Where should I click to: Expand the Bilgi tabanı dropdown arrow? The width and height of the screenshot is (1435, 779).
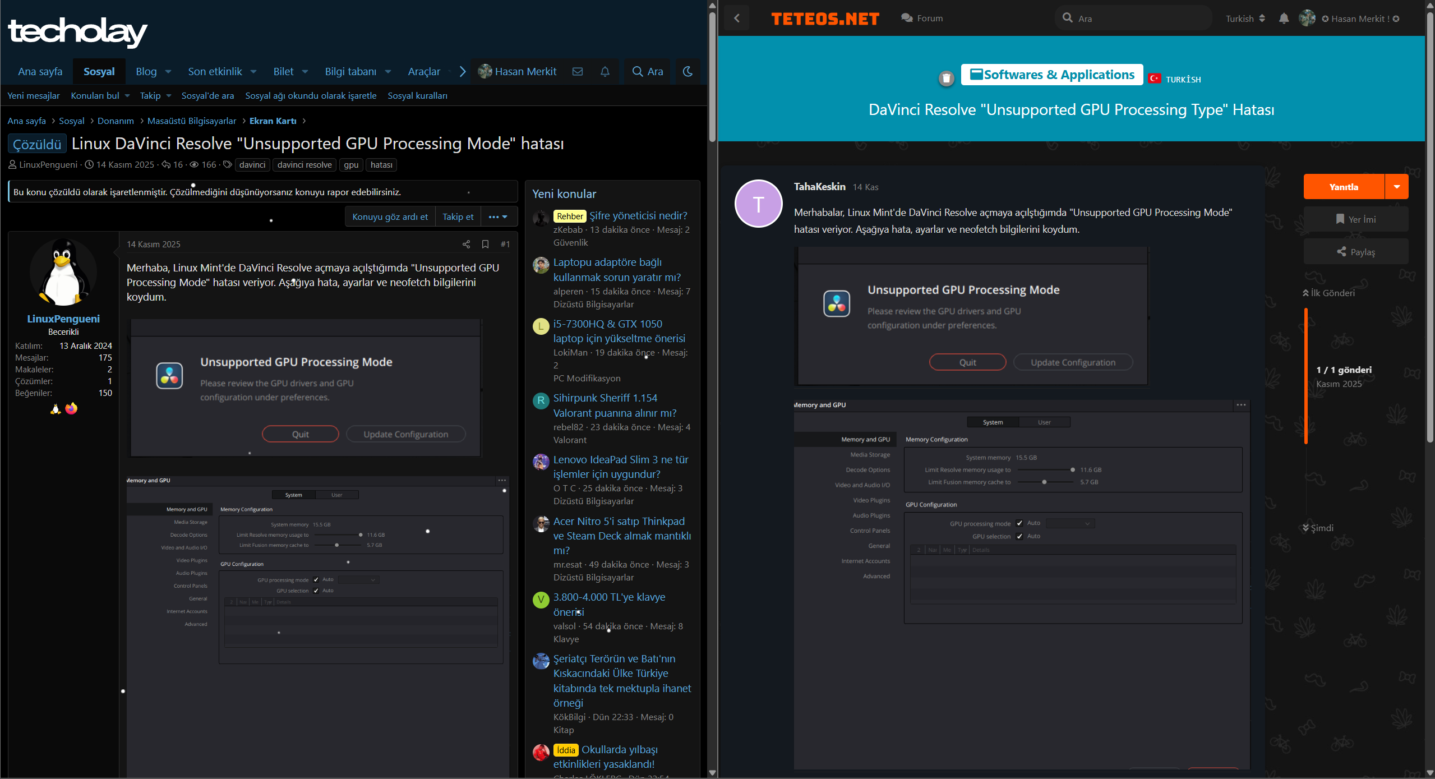click(x=388, y=72)
